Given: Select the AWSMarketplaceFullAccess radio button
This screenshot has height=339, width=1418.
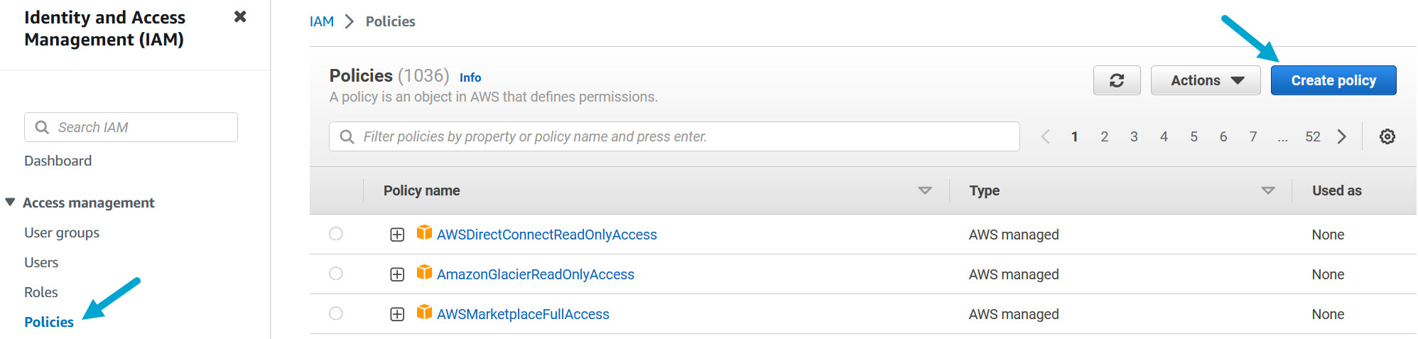Looking at the screenshot, I should pos(336,313).
